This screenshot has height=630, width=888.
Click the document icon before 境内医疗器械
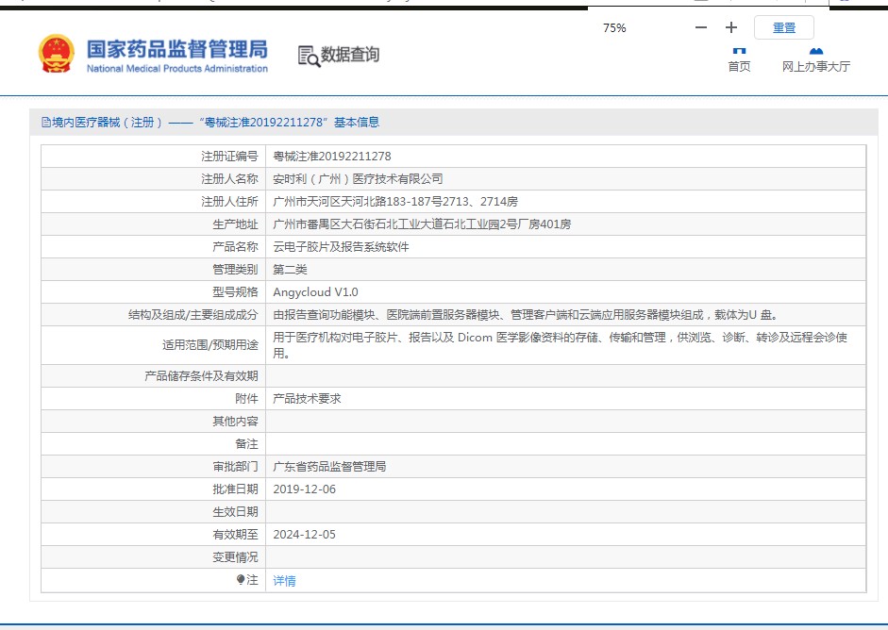point(45,123)
